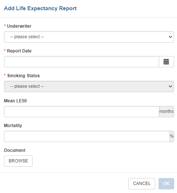This screenshot has height=193, width=177.
Task: Click the Smoking Status dropdown chevron arrow
Action: pyautogui.click(x=170, y=86)
